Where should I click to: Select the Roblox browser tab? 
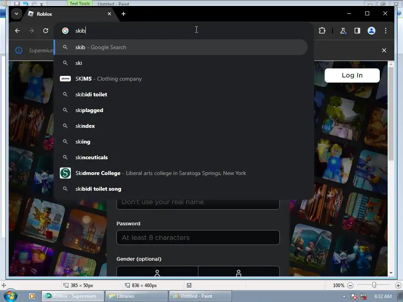(x=69, y=14)
